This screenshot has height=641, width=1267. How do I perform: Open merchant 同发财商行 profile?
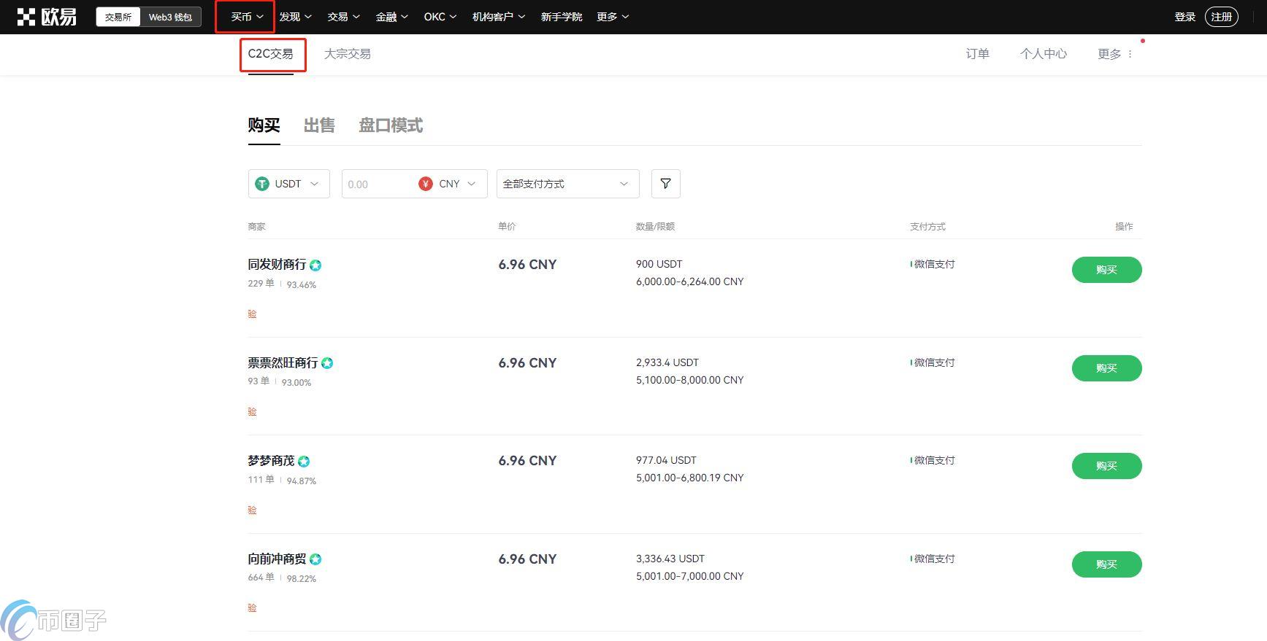tap(277, 265)
